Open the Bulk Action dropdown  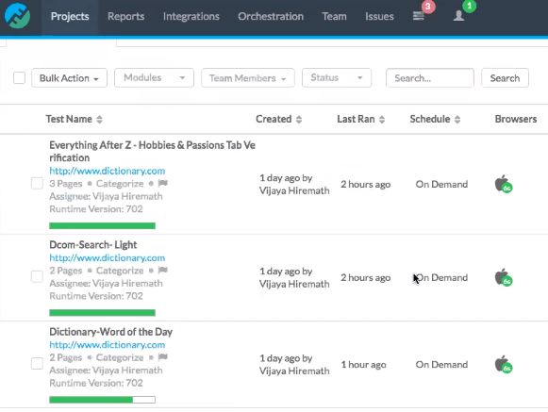coord(69,77)
